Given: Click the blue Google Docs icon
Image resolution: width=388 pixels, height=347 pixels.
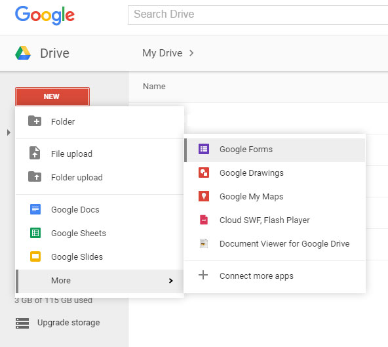Looking at the screenshot, I should [x=35, y=209].
